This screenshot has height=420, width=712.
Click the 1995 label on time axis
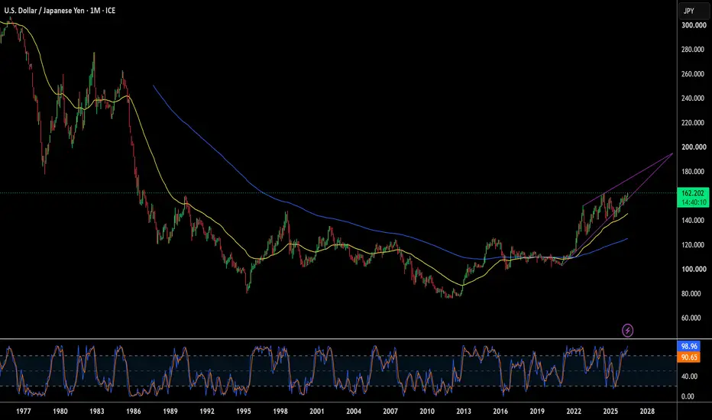(x=244, y=412)
